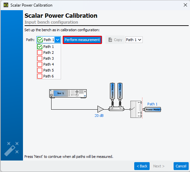Open the Copy target Path 1 dropdown
Image resolution: width=190 pixels, height=172 pixels.
(134, 40)
